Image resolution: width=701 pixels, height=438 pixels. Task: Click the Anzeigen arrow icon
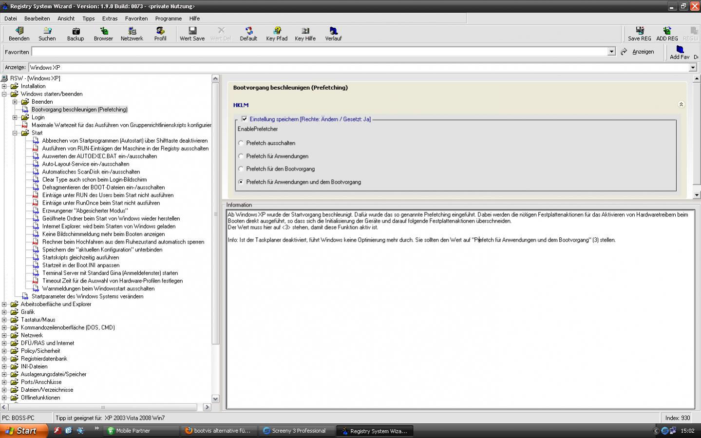pos(624,52)
